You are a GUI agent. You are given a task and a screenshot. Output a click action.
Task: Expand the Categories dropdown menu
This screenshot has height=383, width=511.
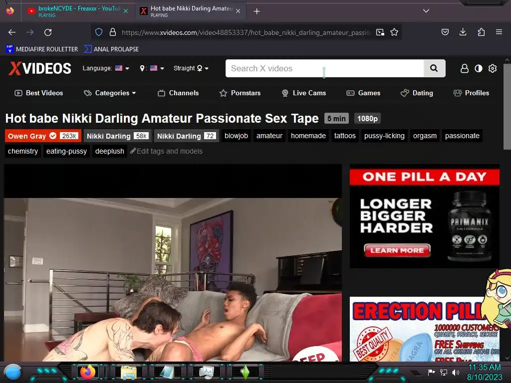point(110,93)
